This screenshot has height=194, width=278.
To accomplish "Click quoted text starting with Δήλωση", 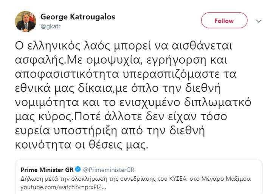I will (x=113, y=179).
